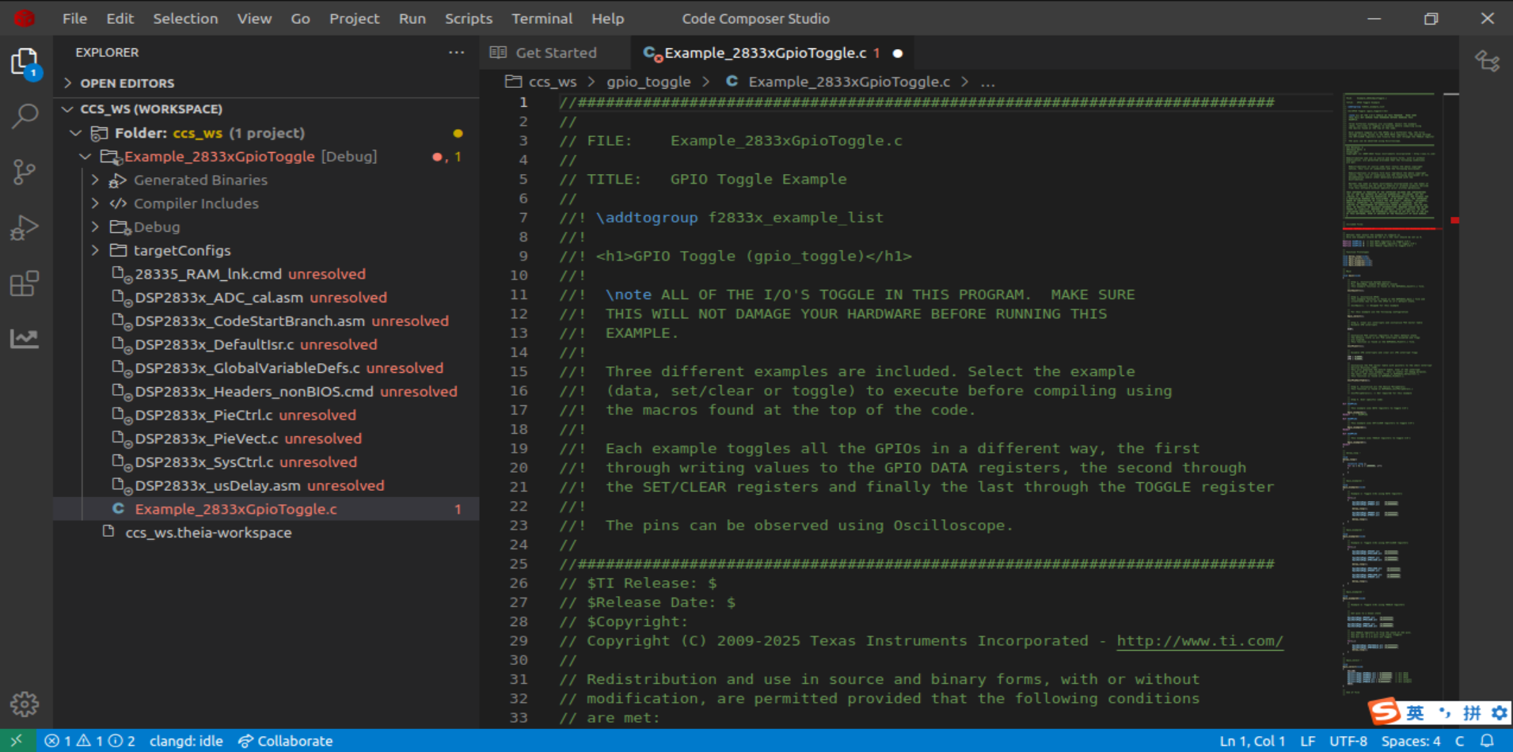Expand the OPEN EDITORS section
1513x752 pixels.
[x=127, y=83]
